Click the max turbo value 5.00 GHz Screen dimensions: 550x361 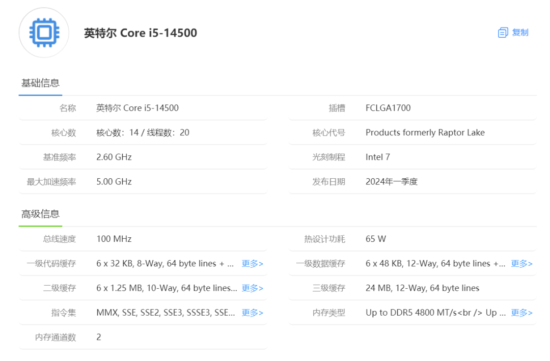point(114,182)
